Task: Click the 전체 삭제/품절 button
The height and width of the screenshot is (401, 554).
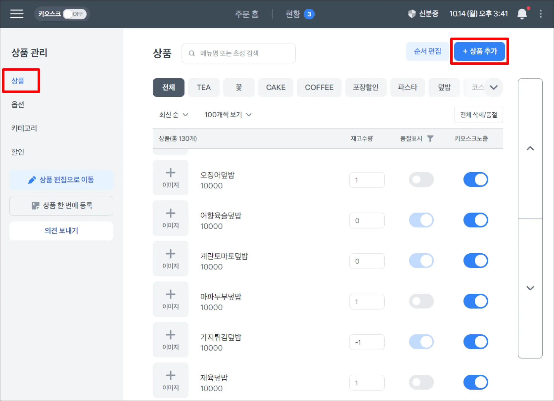Action: 478,115
